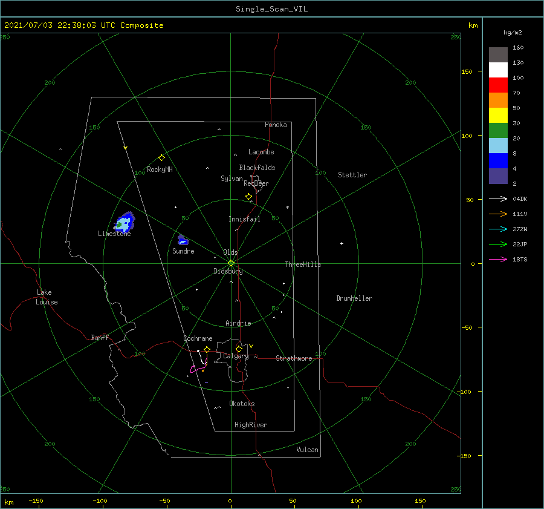Click the Innisfail town label
544x509 pixels.
[244, 219]
